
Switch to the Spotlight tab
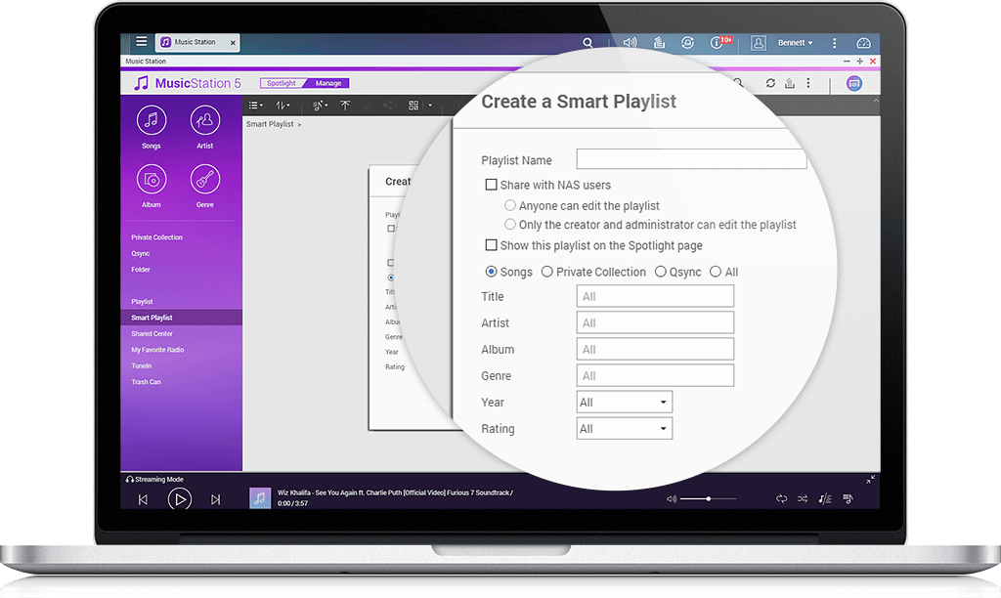(282, 83)
